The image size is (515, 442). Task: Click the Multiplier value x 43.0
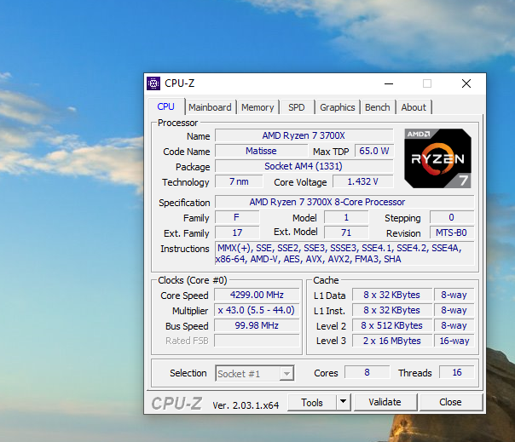click(257, 310)
